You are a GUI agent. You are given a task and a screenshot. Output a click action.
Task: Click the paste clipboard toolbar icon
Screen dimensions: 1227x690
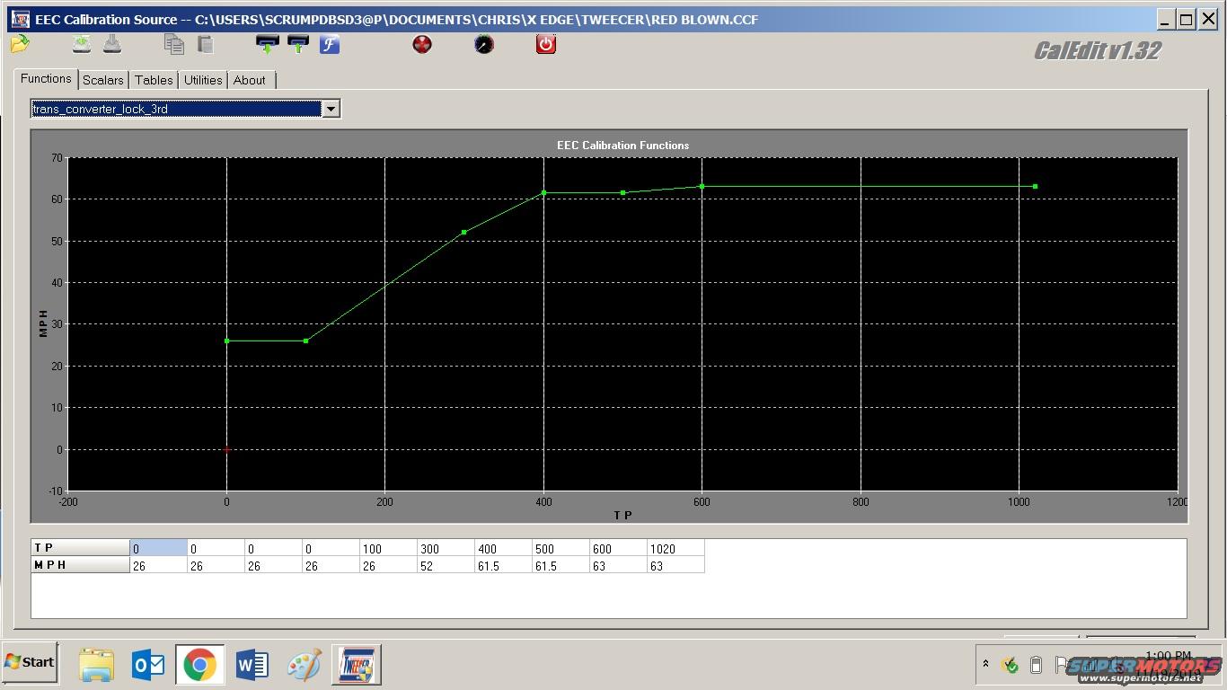tap(206, 44)
